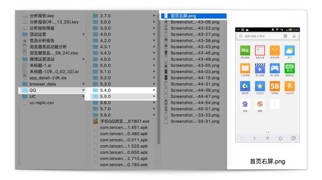Screen dimensions: 322x180
Task: Click the red news headline icon in preview
Action: click(x=260, y=50)
